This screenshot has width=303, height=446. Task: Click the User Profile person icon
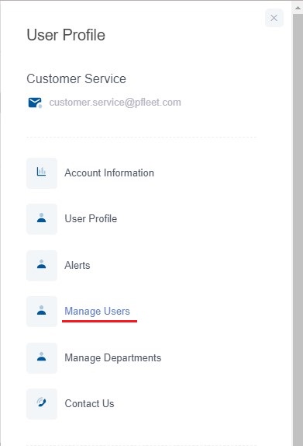pos(42,219)
